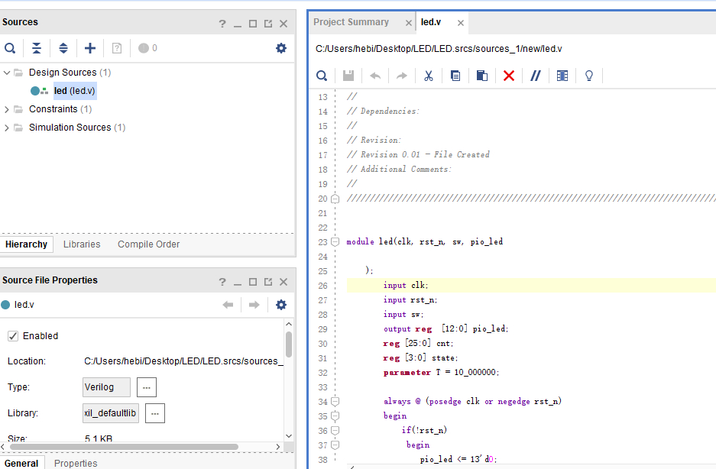Click the Library field containing xil_defaultlib
The height and width of the screenshot is (469, 716).
111,413
